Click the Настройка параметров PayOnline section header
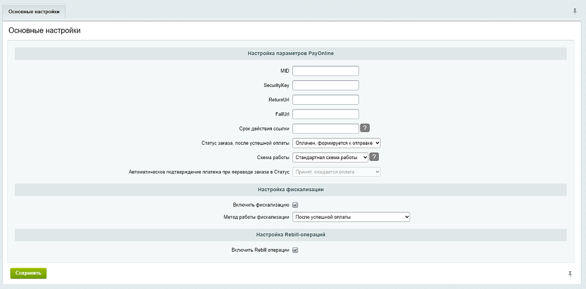 291,53
